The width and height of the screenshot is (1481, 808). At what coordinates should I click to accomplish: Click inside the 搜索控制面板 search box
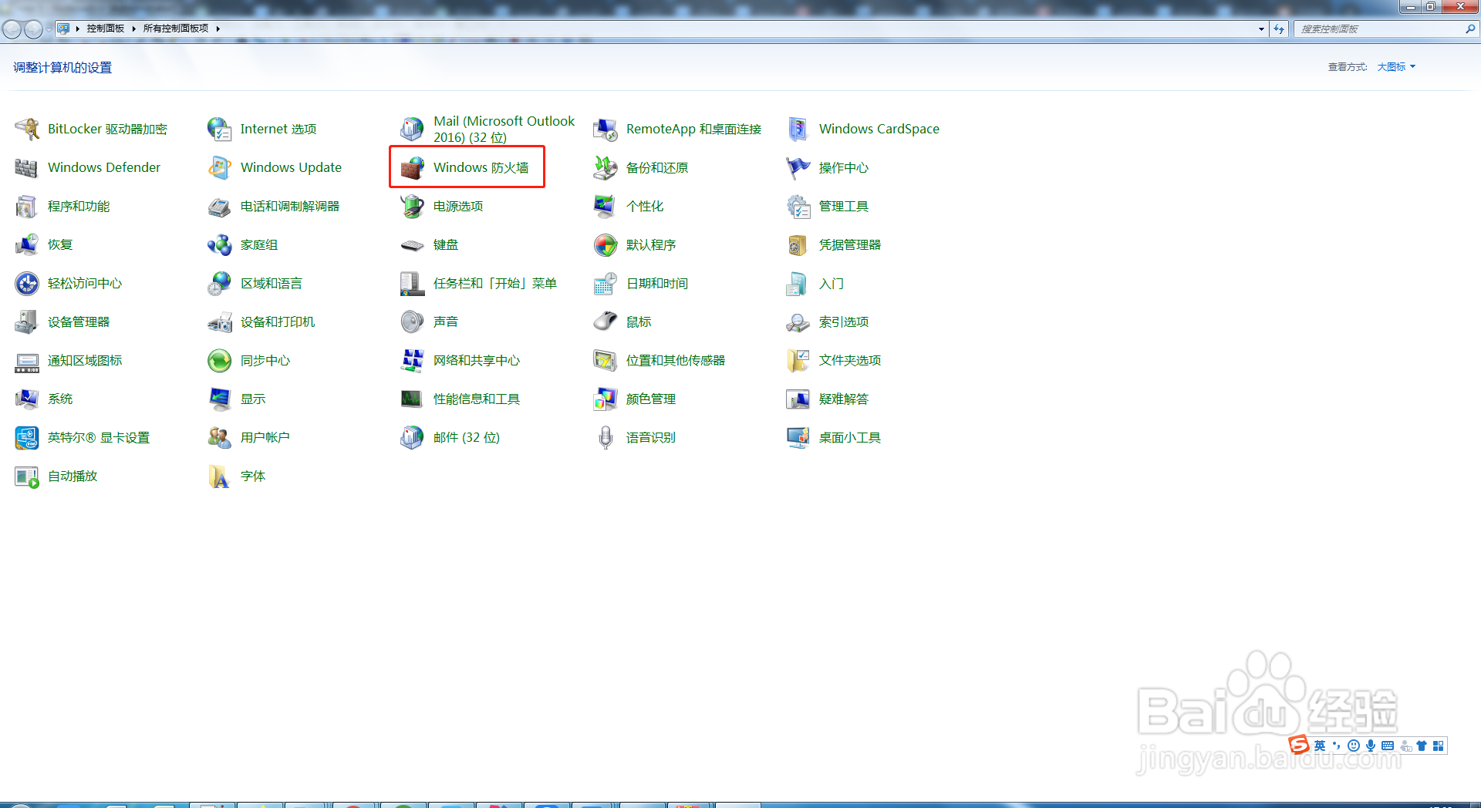pos(1381,29)
